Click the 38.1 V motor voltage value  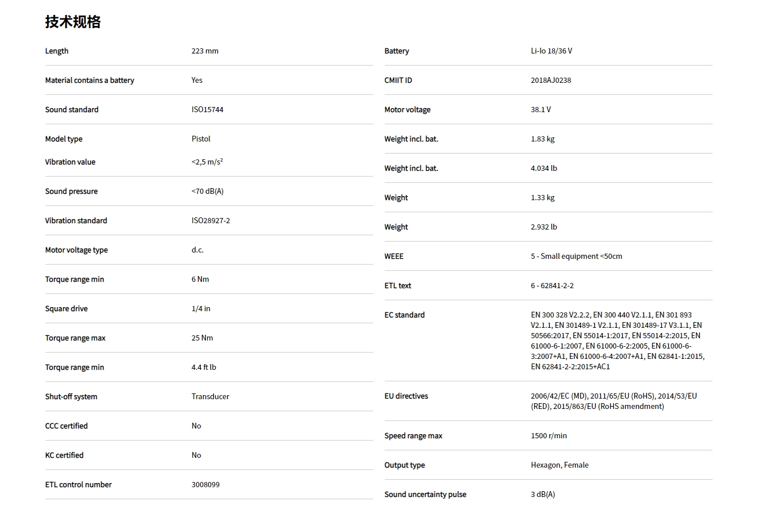(x=541, y=110)
